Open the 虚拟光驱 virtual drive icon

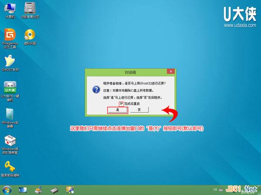pyautogui.click(x=30, y=35)
